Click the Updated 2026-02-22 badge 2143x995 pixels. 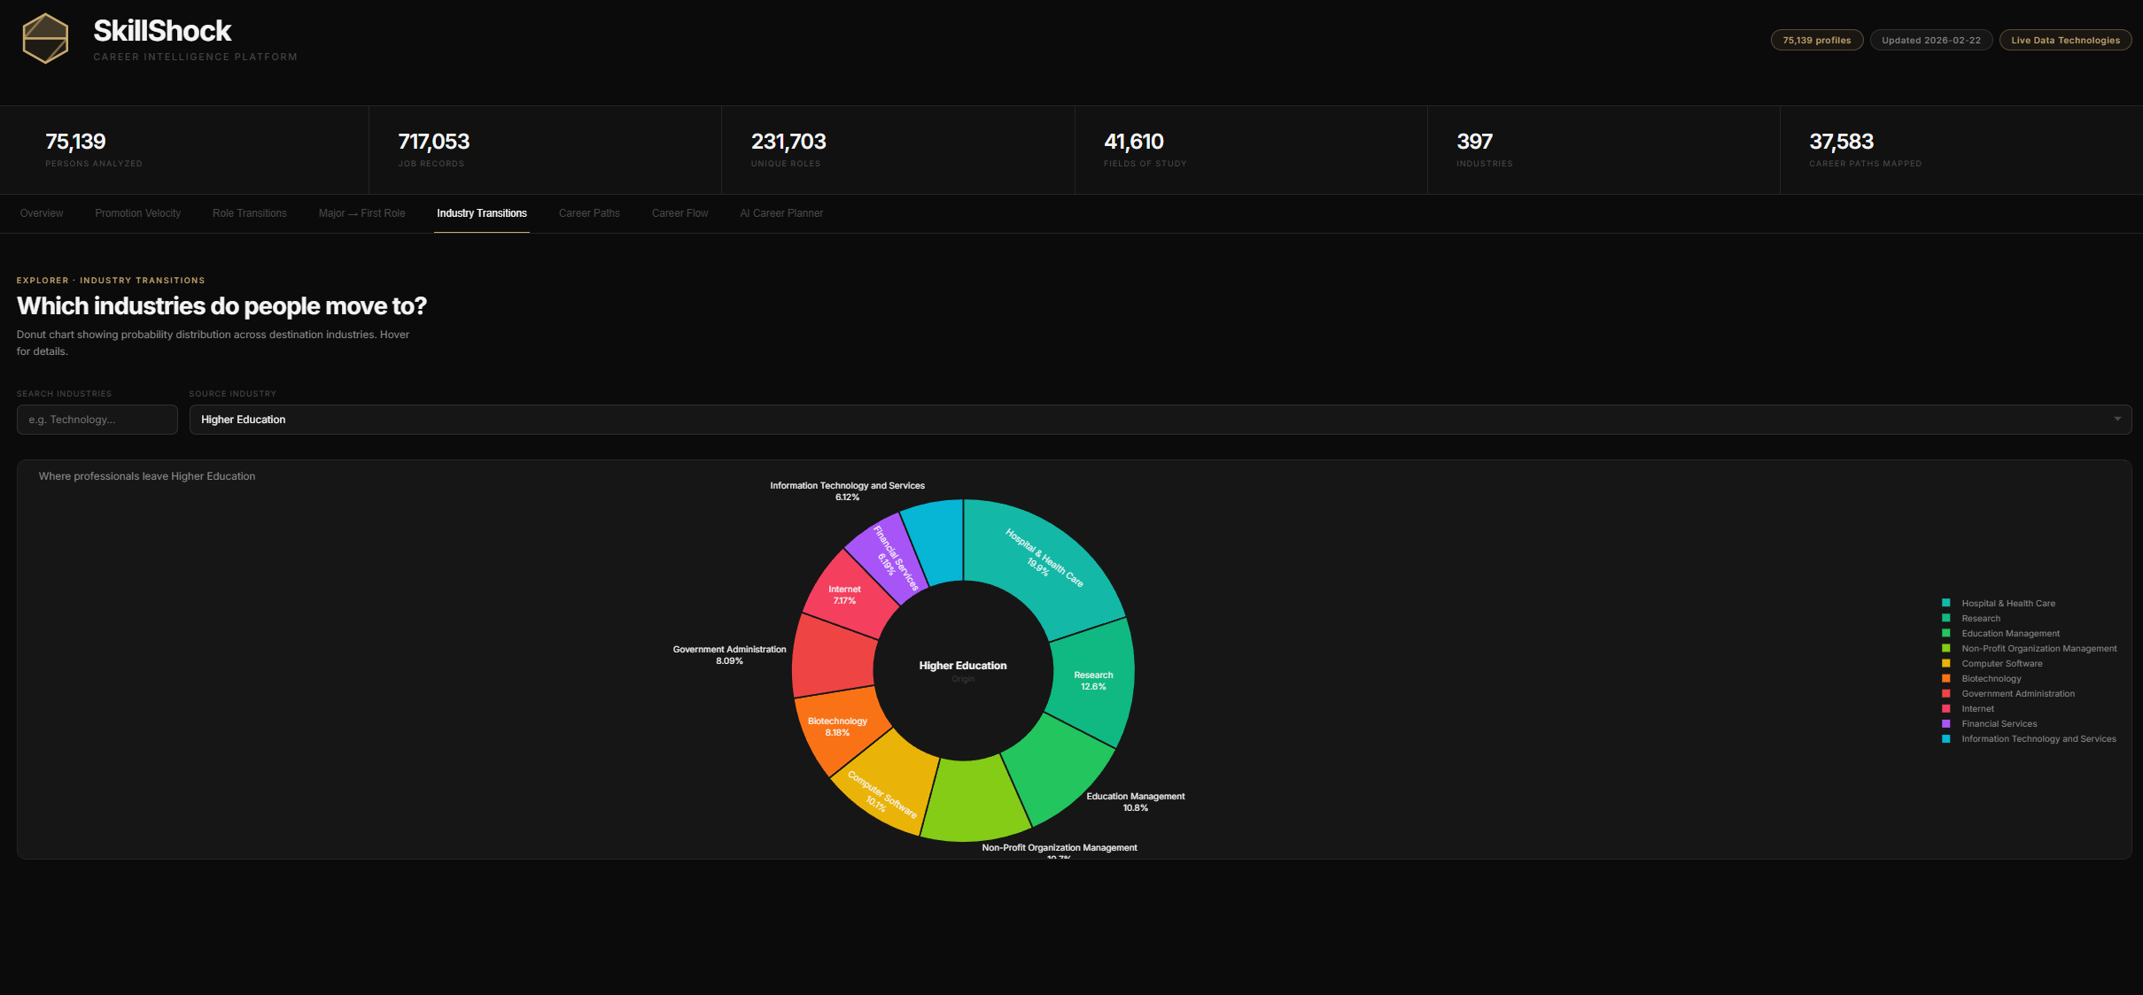click(x=1930, y=41)
